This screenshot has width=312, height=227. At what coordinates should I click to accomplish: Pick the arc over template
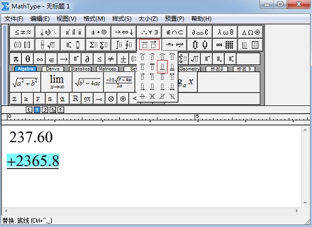tap(162, 57)
